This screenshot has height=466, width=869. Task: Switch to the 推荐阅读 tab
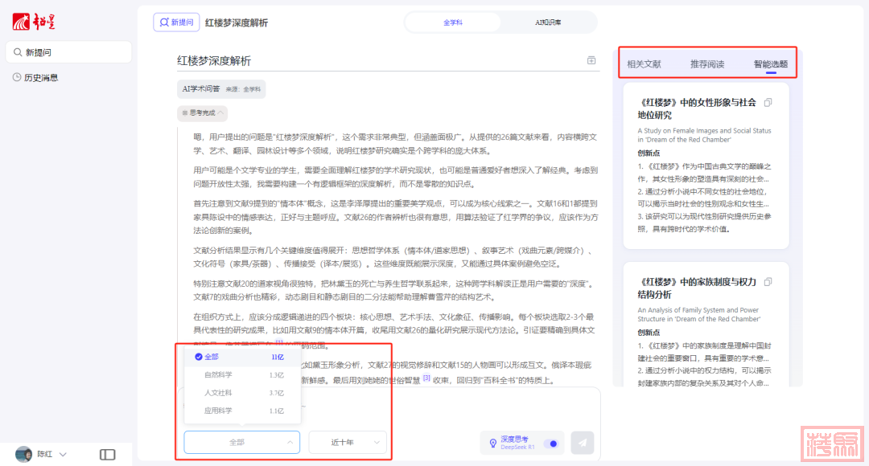[707, 64]
